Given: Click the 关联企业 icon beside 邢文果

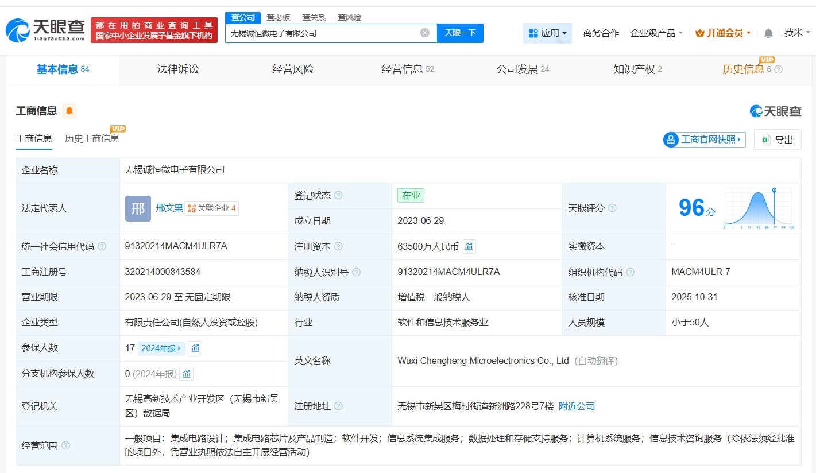Looking at the screenshot, I should 192,208.
